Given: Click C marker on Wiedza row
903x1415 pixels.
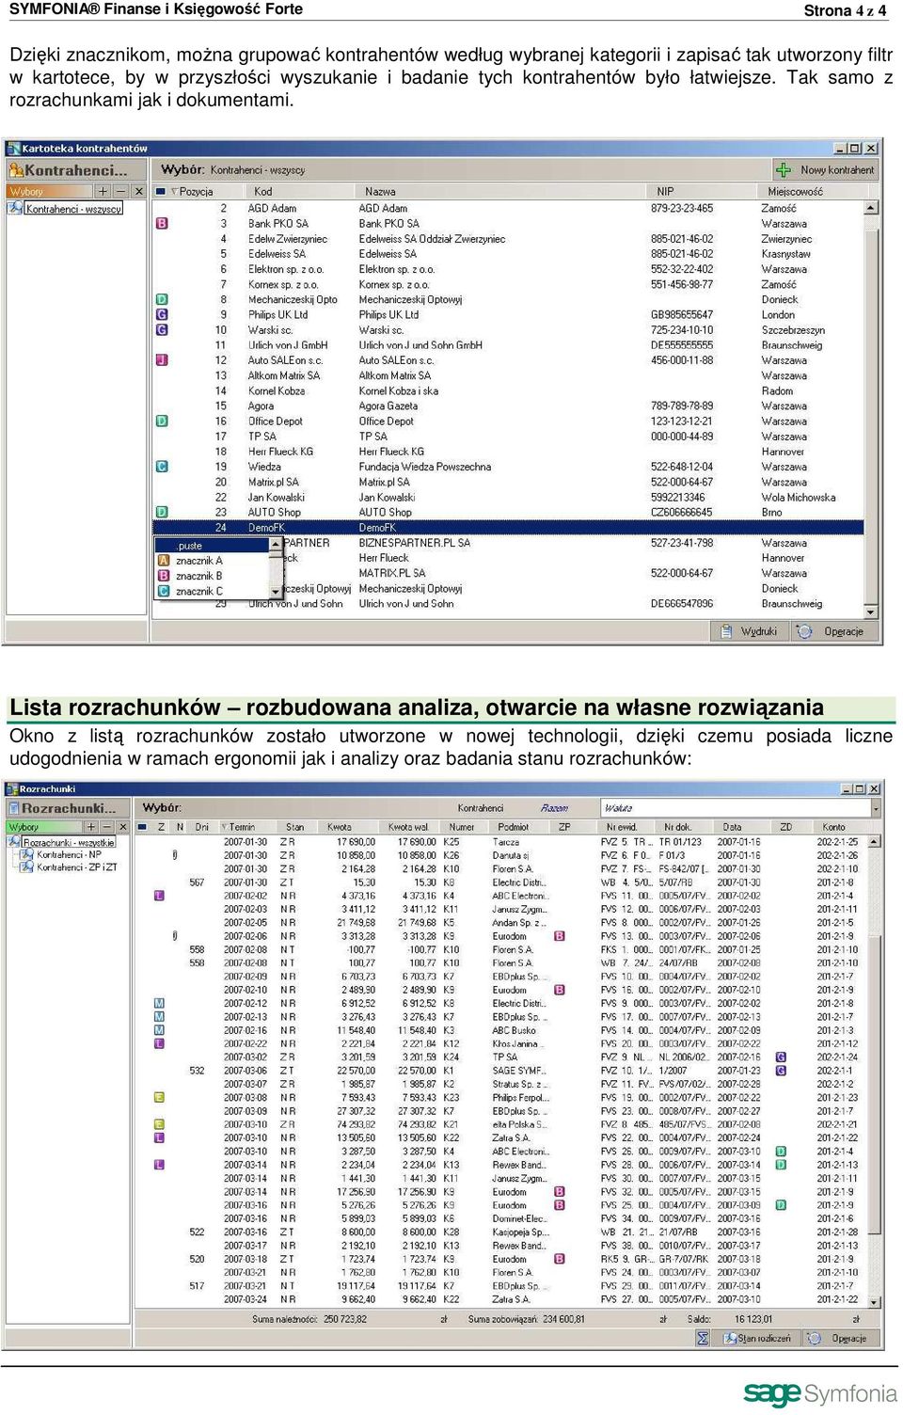Looking at the screenshot, I should click(162, 467).
